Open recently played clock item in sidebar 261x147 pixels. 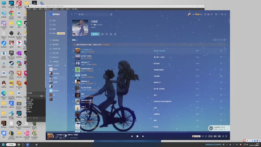tap(54, 44)
